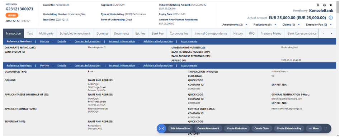Jump to Parties in first section bar
This screenshot has height=138, width=340.
click(x=44, y=41)
